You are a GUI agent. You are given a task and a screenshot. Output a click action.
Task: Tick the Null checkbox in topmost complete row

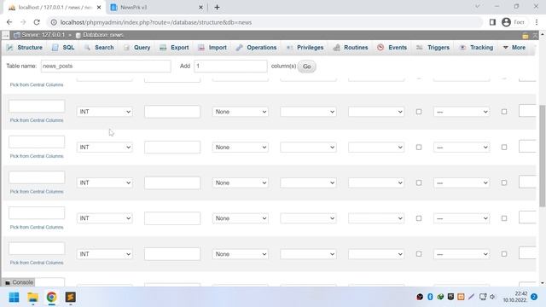(x=419, y=112)
